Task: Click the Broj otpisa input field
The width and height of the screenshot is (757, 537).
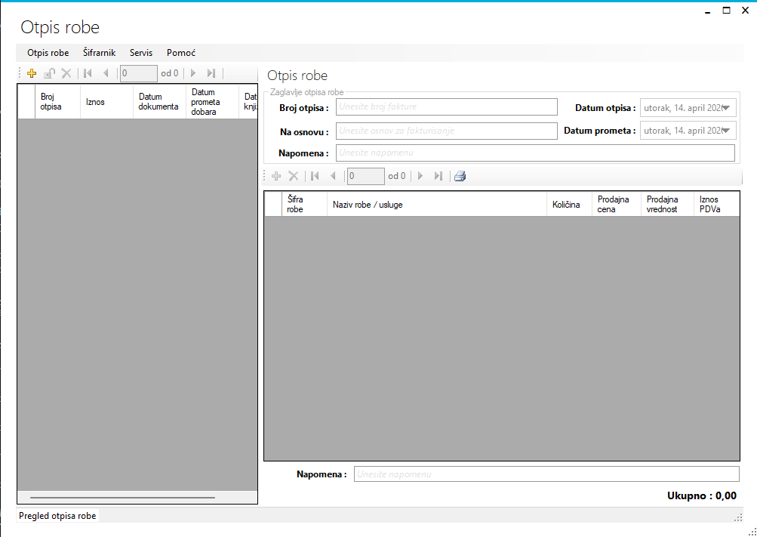Action: pos(446,106)
